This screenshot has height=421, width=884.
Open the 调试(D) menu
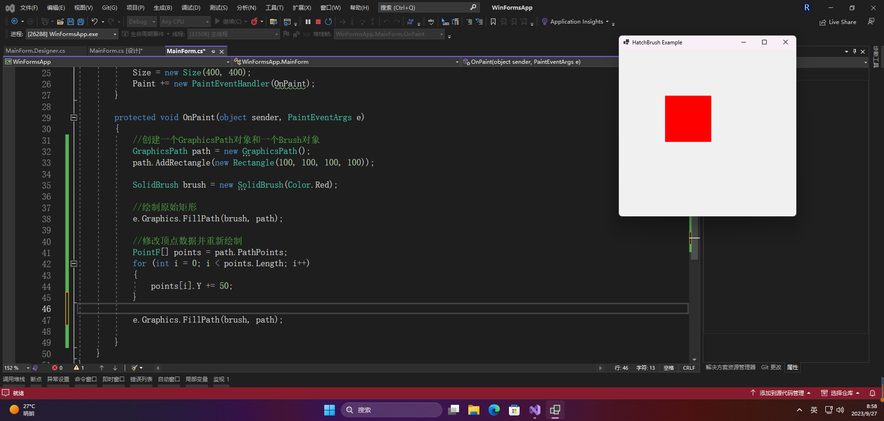coord(191,7)
